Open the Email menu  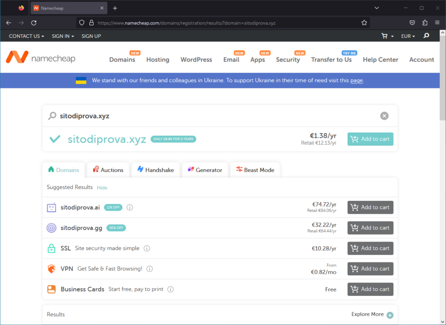tap(231, 60)
